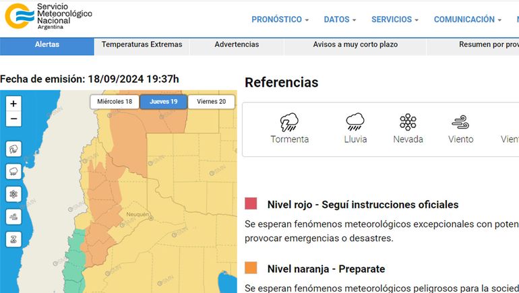Open the Comunicación dropdown menu
519x293 pixels.
(x=467, y=20)
